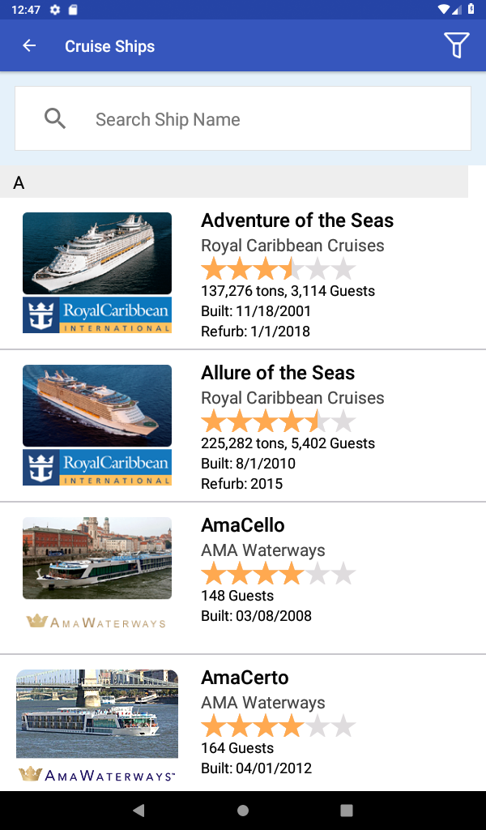The image size is (486, 830).
Task: Open the Adventure of the Seas ship photo
Action: [x=97, y=253]
